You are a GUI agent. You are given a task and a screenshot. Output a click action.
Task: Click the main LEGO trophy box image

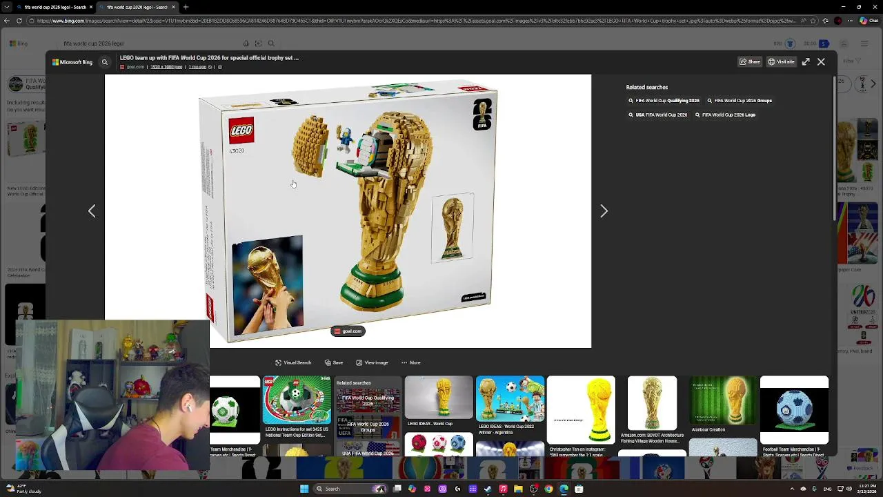[348, 211]
